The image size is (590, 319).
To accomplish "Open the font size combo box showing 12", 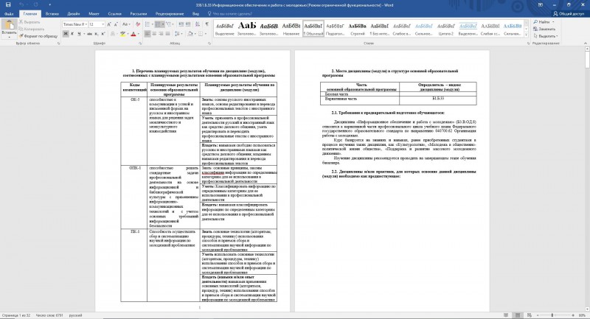I will click(97, 24).
